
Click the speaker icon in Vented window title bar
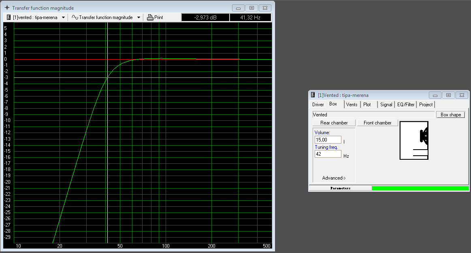[313, 95]
